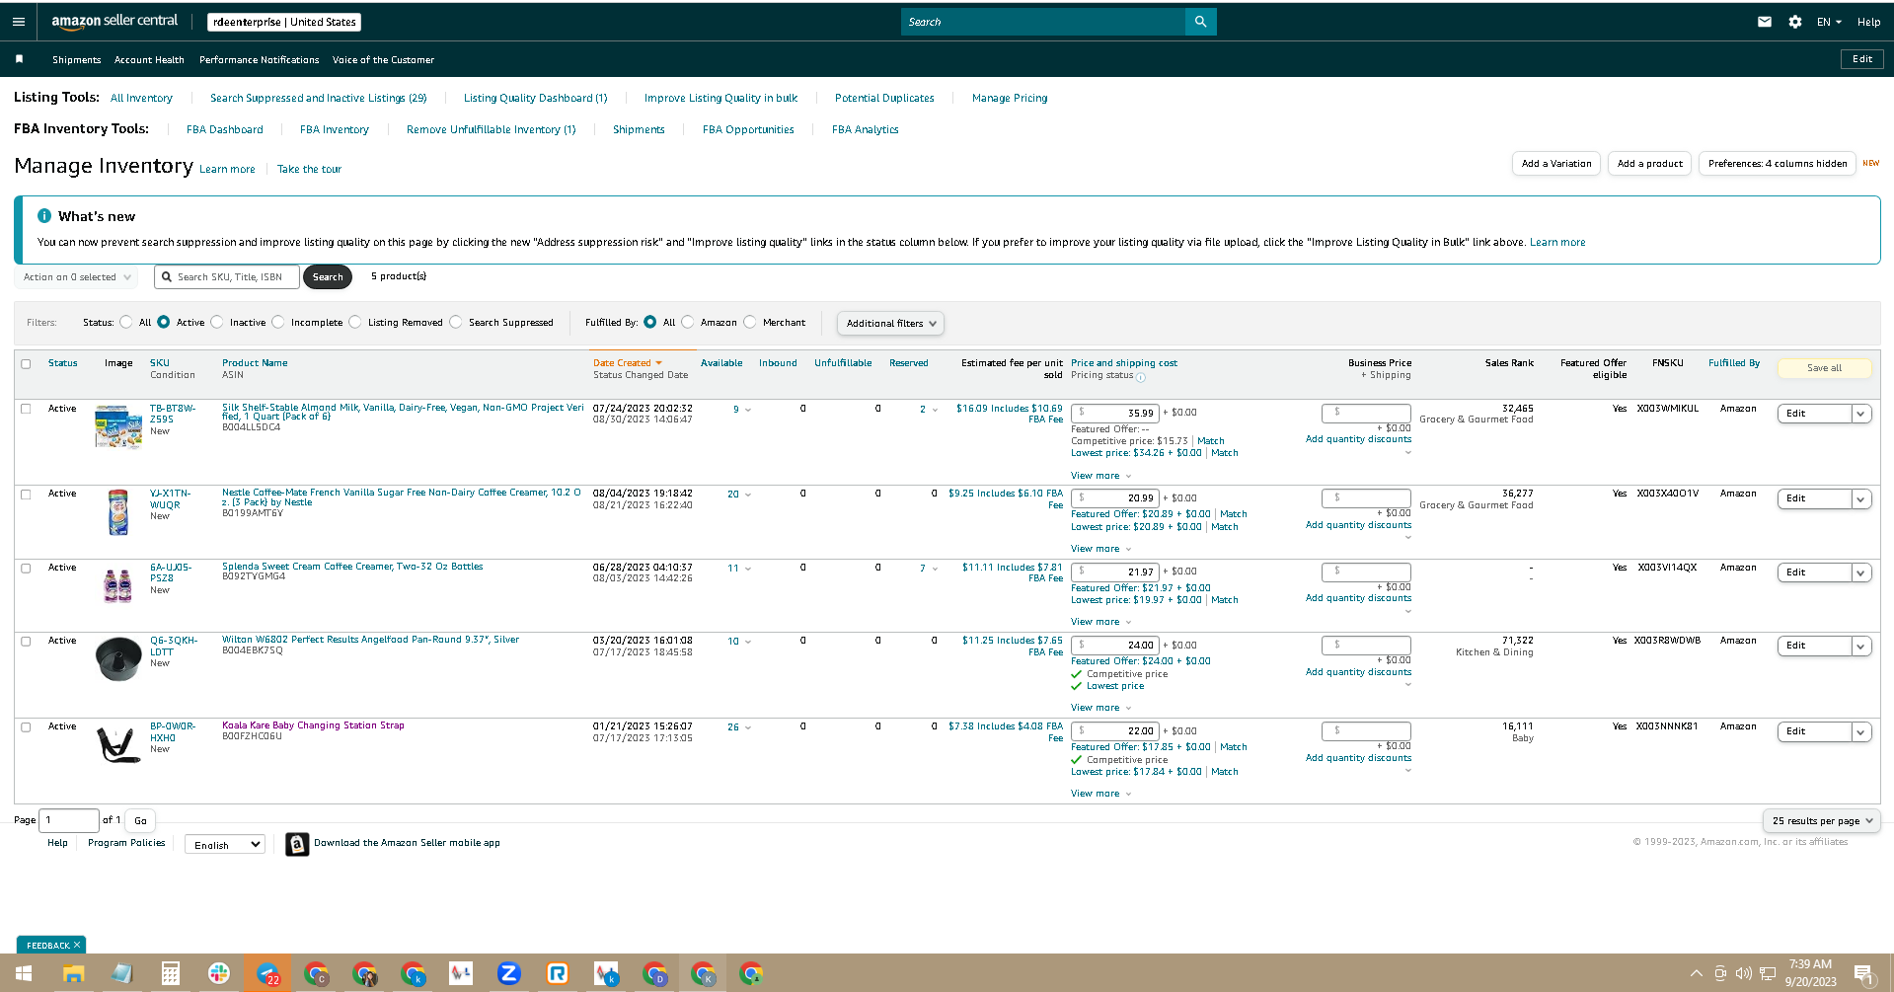Select checkbox for Koala Kare Strap row
This screenshot has height=992, width=1894.
pos(26,727)
